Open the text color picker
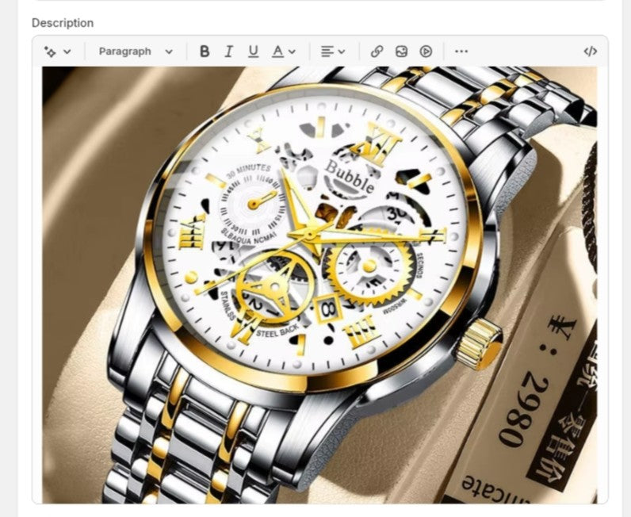Screen dimensions: 631x517 click(277, 52)
